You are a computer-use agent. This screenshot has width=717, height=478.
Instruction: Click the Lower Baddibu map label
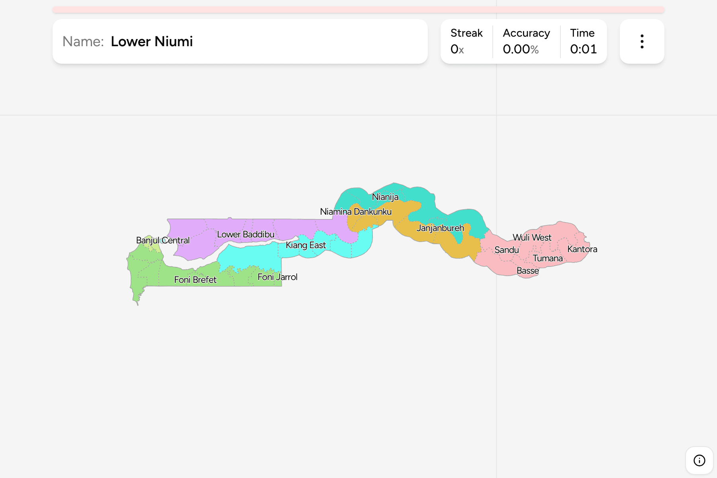pyautogui.click(x=246, y=234)
